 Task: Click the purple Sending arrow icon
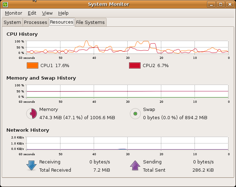coord(135,166)
